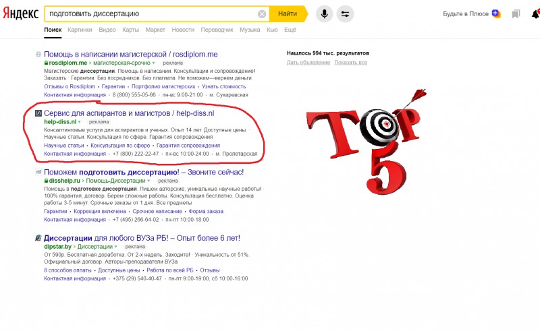Open the Кью tab
540x331 pixels.
click(x=272, y=30)
